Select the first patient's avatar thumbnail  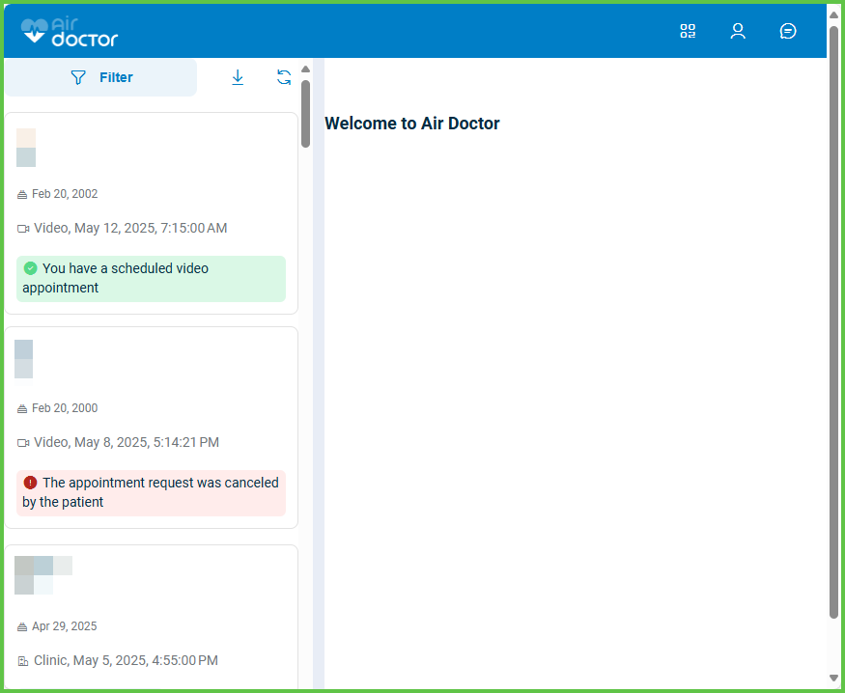[26, 148]
